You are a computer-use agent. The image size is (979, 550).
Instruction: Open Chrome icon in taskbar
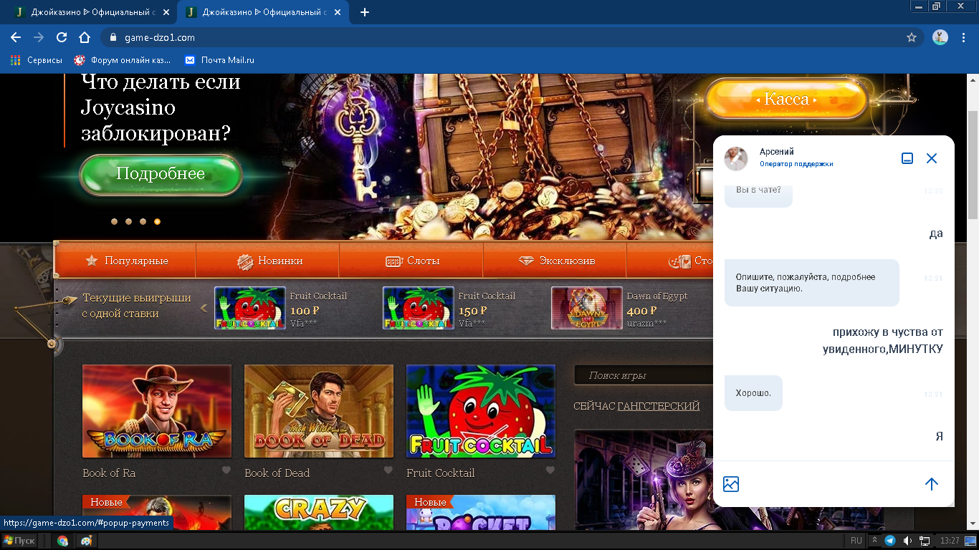[63, 541]
